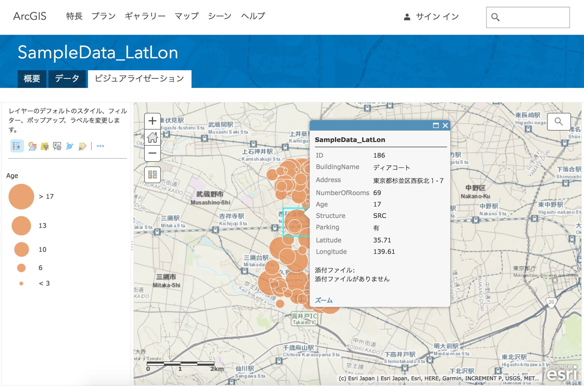The image size is (584, 386).
Task: Open the configure pop-up icon
Action: tap(57, 146)
